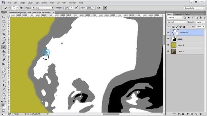207x116 pixels.
Task: Select the Crop tool
Action: (4, 34)
